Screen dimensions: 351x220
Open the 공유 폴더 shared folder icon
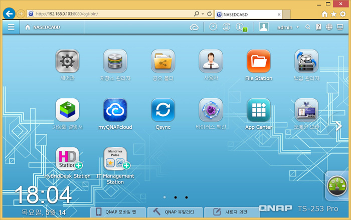click(x=163, y=61)
